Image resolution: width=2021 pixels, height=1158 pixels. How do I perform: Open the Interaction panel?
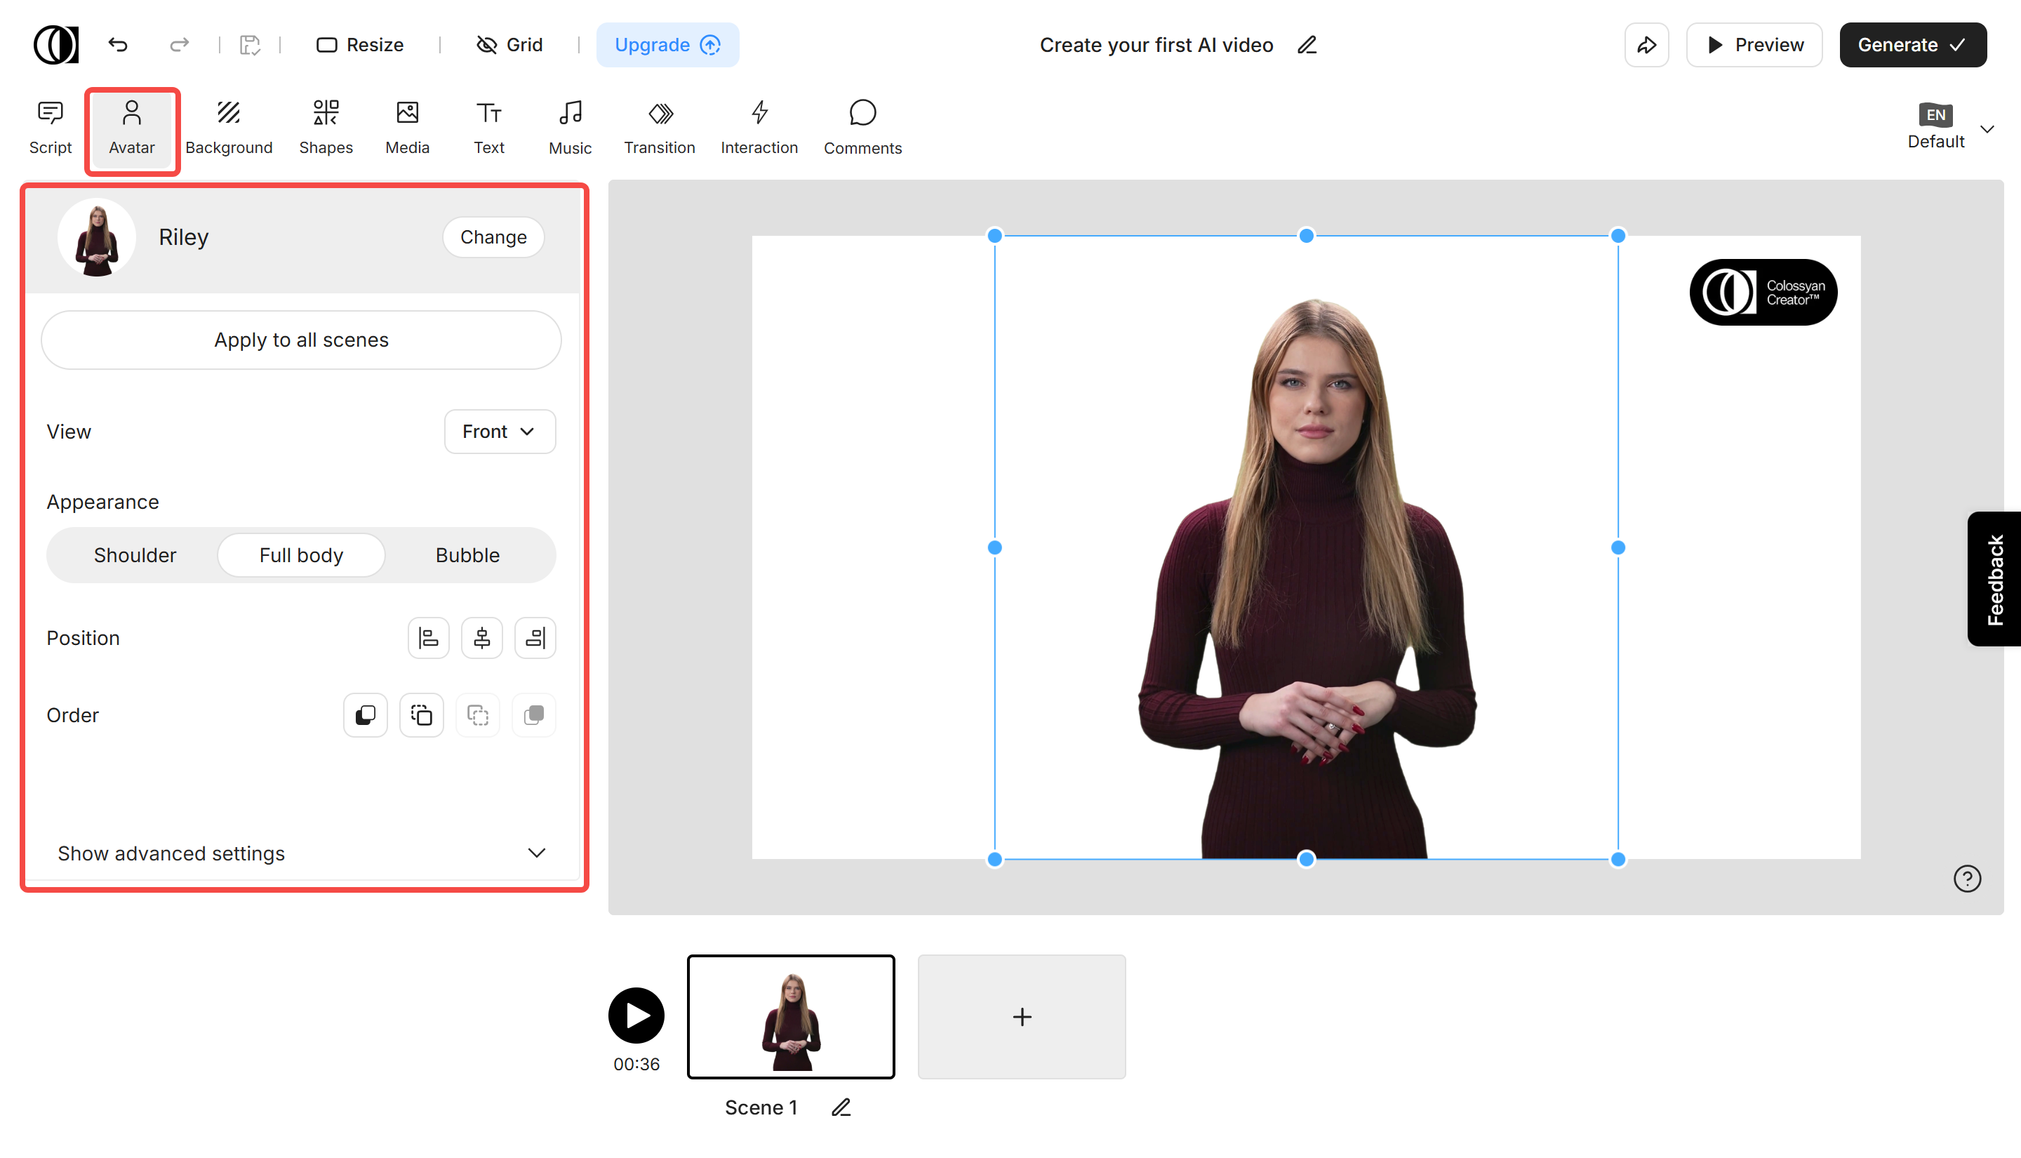point(759,127)
